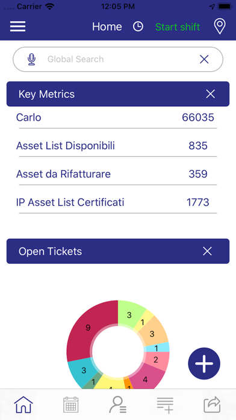Screen dimensions: 236x420
Task: Close the Open Tickets panel
Action: [207, 251]
